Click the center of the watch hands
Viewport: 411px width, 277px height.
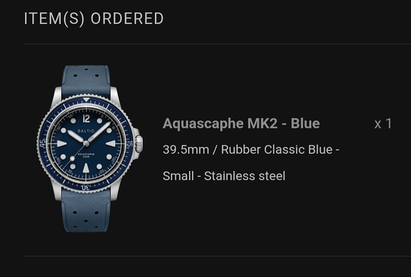click(x=86, y=144)
